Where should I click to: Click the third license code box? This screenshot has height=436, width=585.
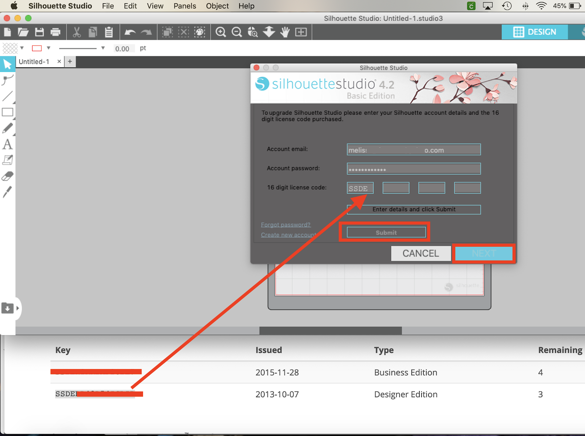(x=432, y=188)
